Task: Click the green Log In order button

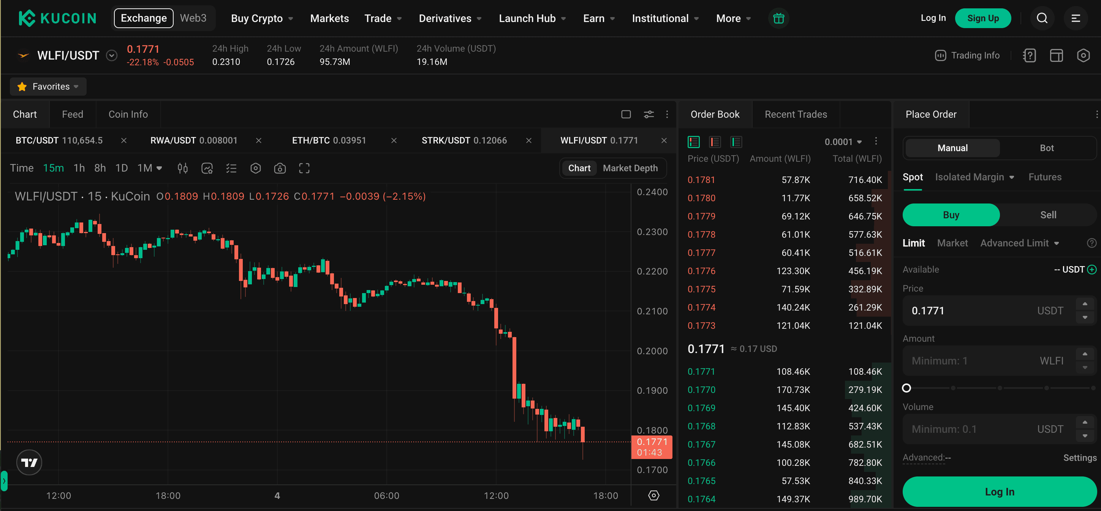Action: (999, 492)
